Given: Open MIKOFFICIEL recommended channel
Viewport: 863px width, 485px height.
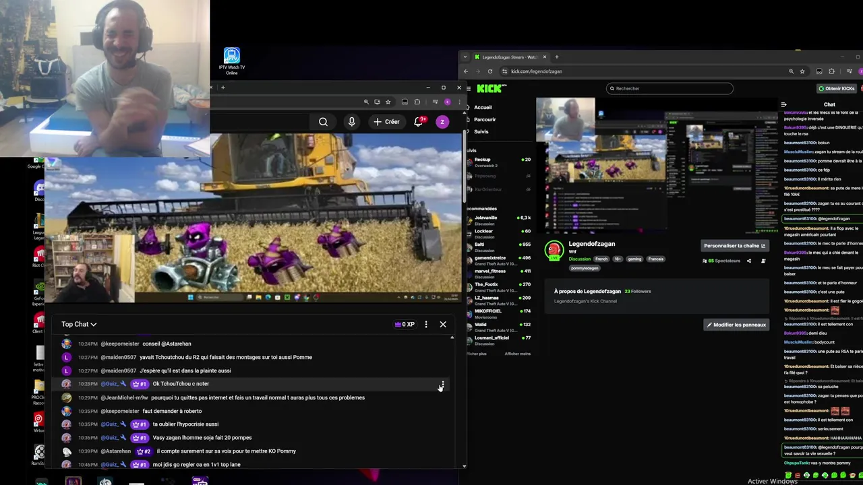Looking at the screenshot, I should pos(499,313).
